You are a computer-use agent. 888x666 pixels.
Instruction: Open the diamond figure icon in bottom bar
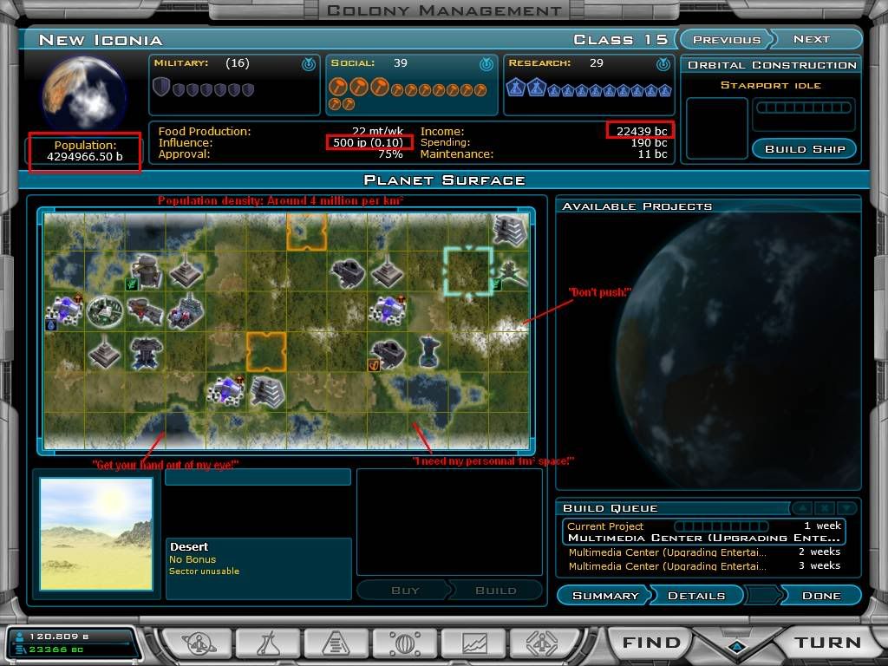click(x=543, y=643)
